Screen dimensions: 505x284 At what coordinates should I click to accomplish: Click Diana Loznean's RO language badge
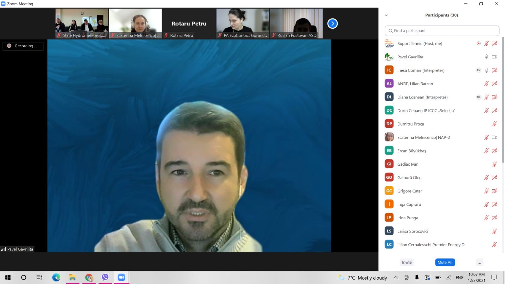click(478, 97)
